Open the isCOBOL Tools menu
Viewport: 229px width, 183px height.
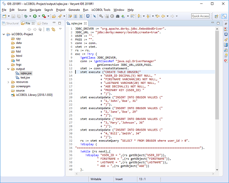(101, 9)
